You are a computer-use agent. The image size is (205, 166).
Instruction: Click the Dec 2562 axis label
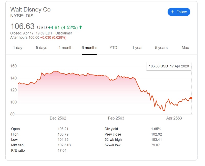(58, 118)
